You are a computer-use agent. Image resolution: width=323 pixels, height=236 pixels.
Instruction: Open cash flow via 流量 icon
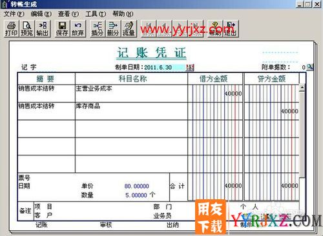point(129,29)
